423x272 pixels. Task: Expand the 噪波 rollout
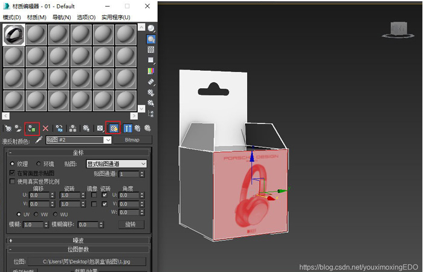point(78,240)
